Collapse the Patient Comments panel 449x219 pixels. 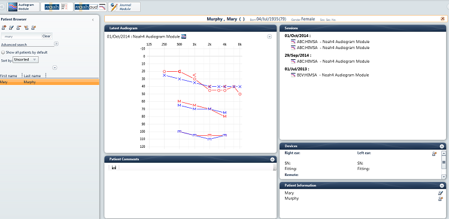pos(272,159)
